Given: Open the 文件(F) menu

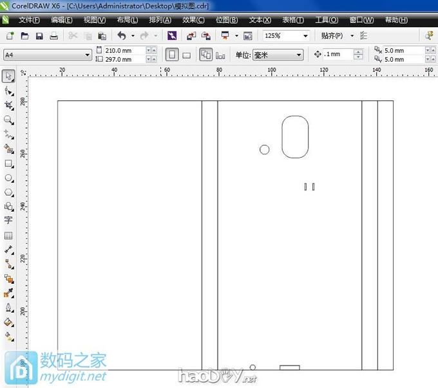Looking at the screenshot, I should [x=29, y=20].
